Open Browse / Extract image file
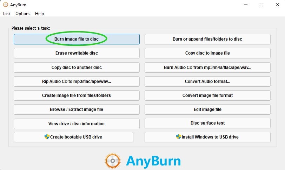Screen dimensions: 285x170 click(x=77, y=109)
